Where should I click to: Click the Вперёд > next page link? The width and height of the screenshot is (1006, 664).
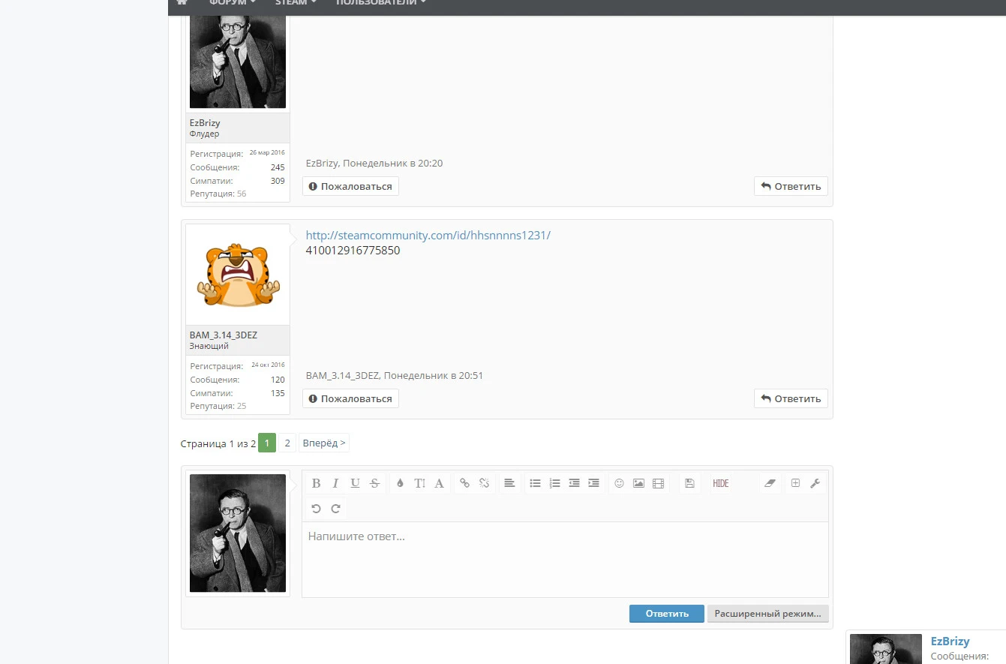[x=324, y=443]
